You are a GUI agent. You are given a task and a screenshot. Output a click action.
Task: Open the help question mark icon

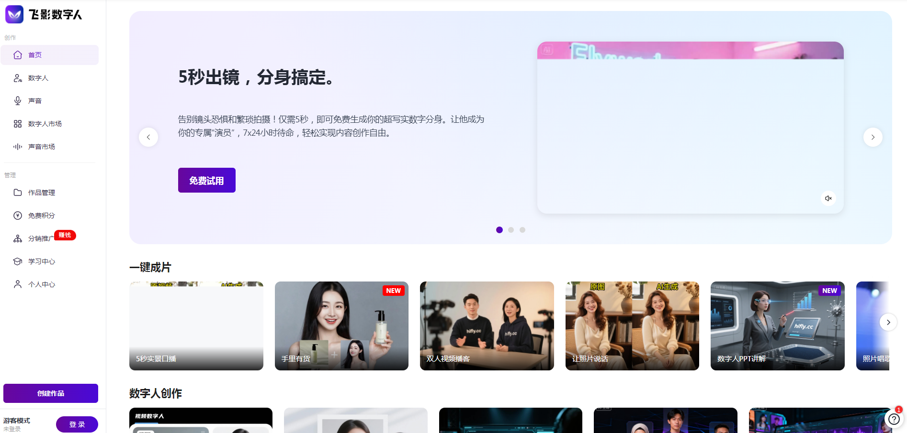(894, 419)
